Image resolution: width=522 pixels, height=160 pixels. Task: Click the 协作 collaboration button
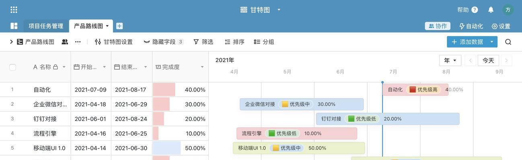pos(438,26)
